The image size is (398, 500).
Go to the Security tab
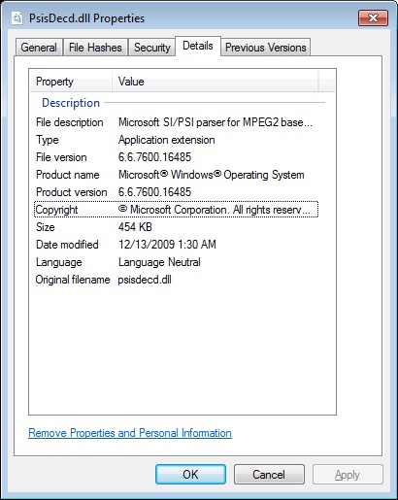[151, 48]
